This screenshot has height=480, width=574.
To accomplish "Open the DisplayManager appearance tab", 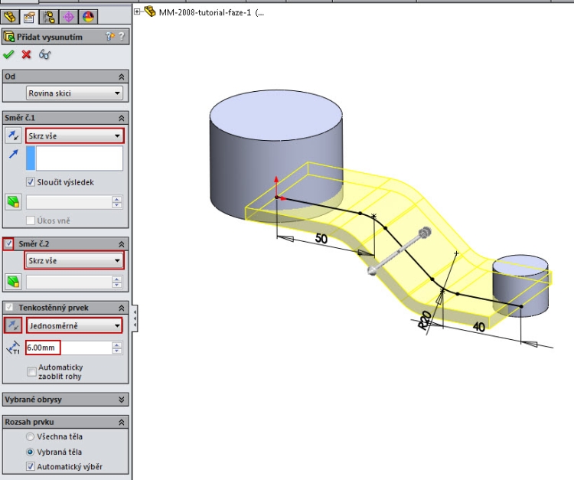I will pyautogui.click(x=88, y=17).
